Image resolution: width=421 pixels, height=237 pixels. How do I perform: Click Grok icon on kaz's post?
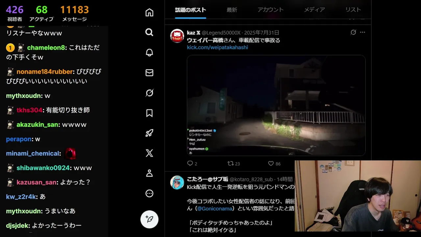click(x=353, y=32)
